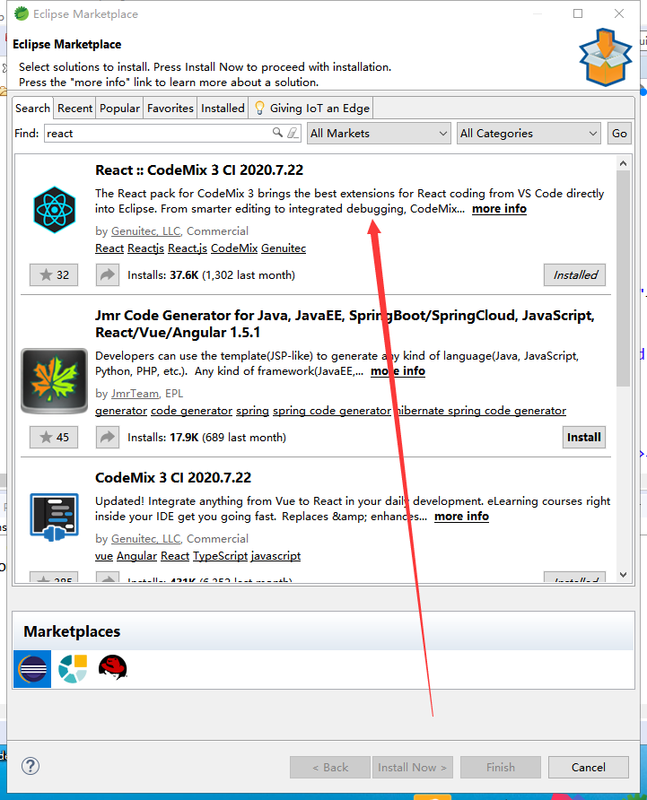
Task: Share the Jmr Code Generator solution
Action: coord(108,438)
